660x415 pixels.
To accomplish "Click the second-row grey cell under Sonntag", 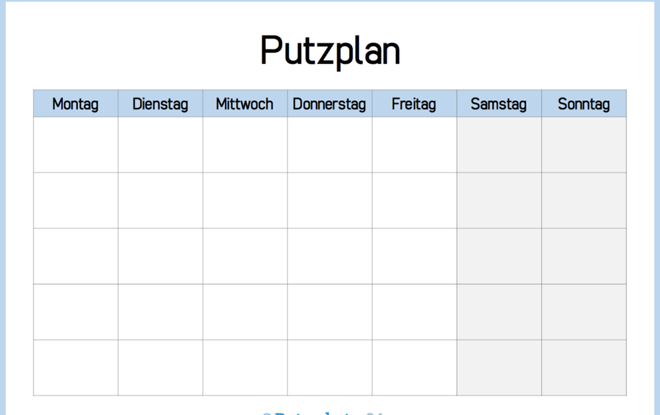I will click(584, 200).
